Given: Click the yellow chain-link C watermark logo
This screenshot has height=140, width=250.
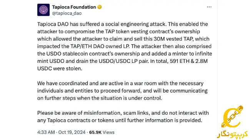Looking at the screenshot, I should 232,117.
